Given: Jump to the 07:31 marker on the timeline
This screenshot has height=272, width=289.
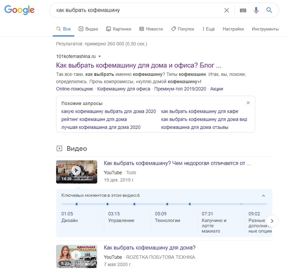Looking at the screenshot, I should [167, 204].
